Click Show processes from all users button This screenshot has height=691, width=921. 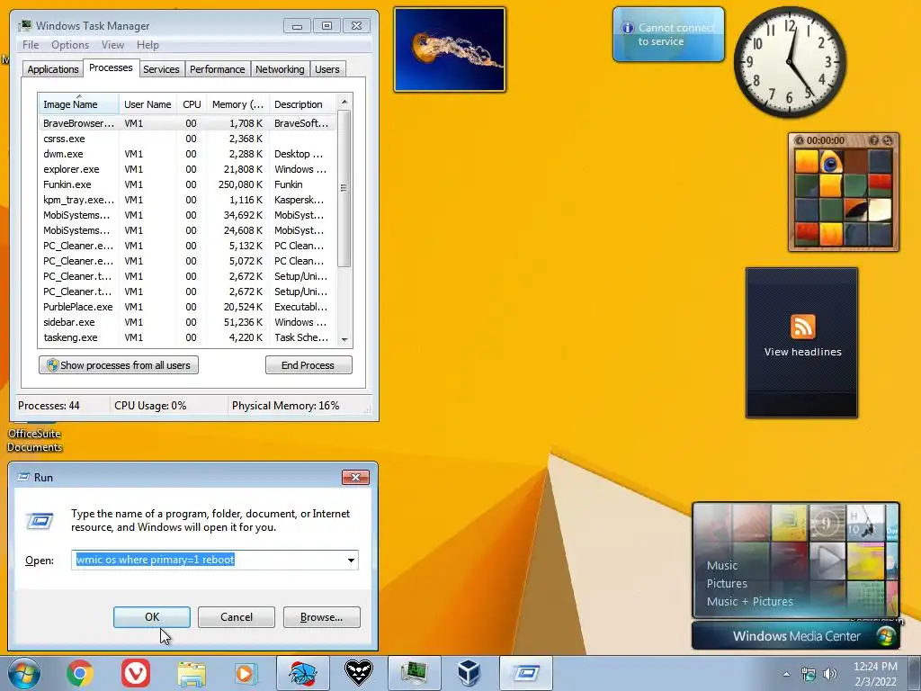click(x=119, y=365)
